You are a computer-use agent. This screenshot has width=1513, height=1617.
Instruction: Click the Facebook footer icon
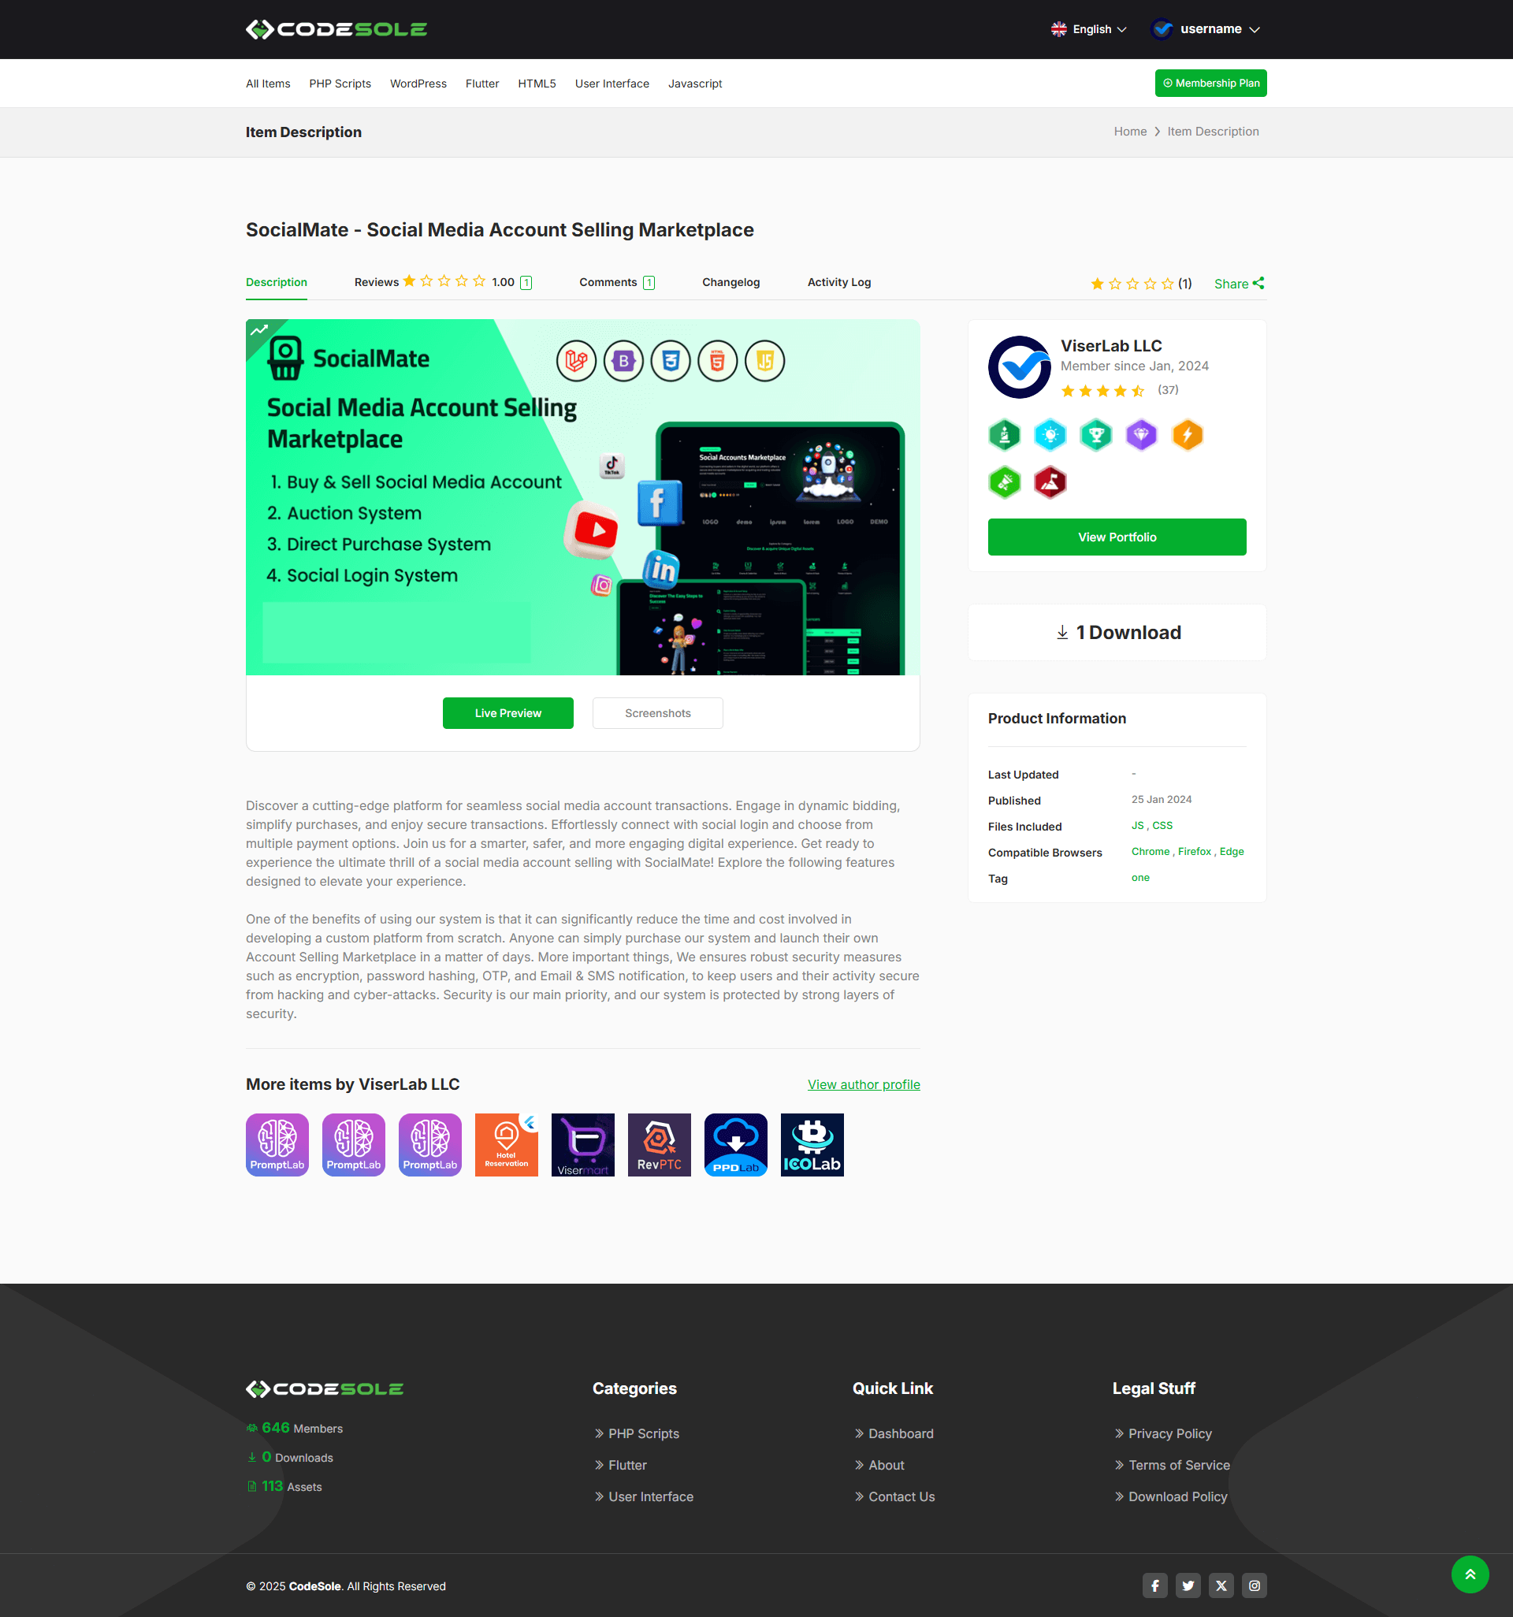pos(1154,1585)
